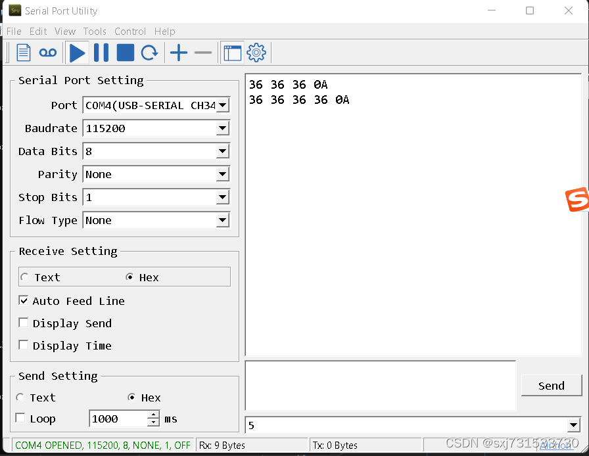589x456 pixels.
Task: Open the Edit menu
Action: point(38,31)
